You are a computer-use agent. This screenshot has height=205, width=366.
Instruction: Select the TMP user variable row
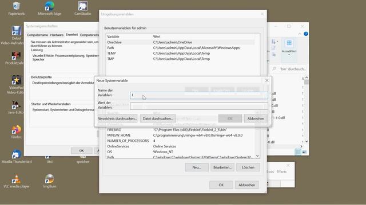pos(180,59)
